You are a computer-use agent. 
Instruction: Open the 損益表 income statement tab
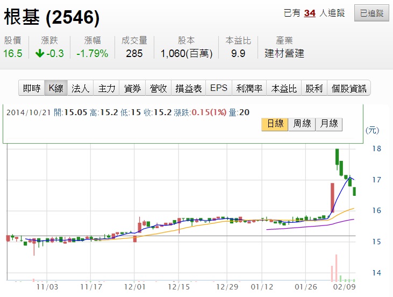pyautogui.click(x=189, y=88)
